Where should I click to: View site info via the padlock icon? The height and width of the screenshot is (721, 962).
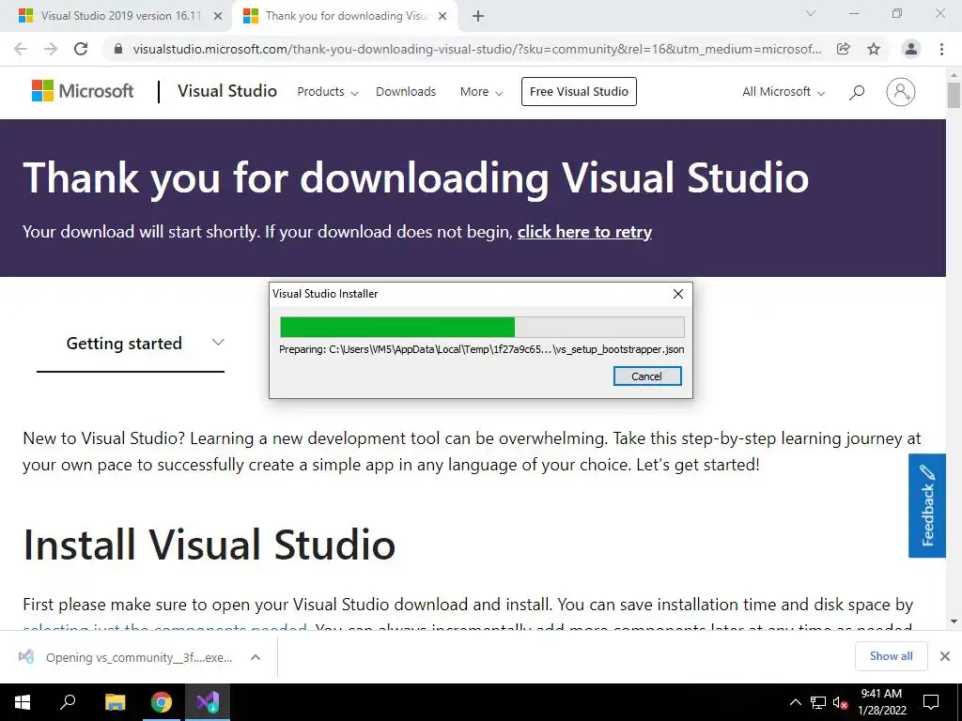click(x=119, y=49)
